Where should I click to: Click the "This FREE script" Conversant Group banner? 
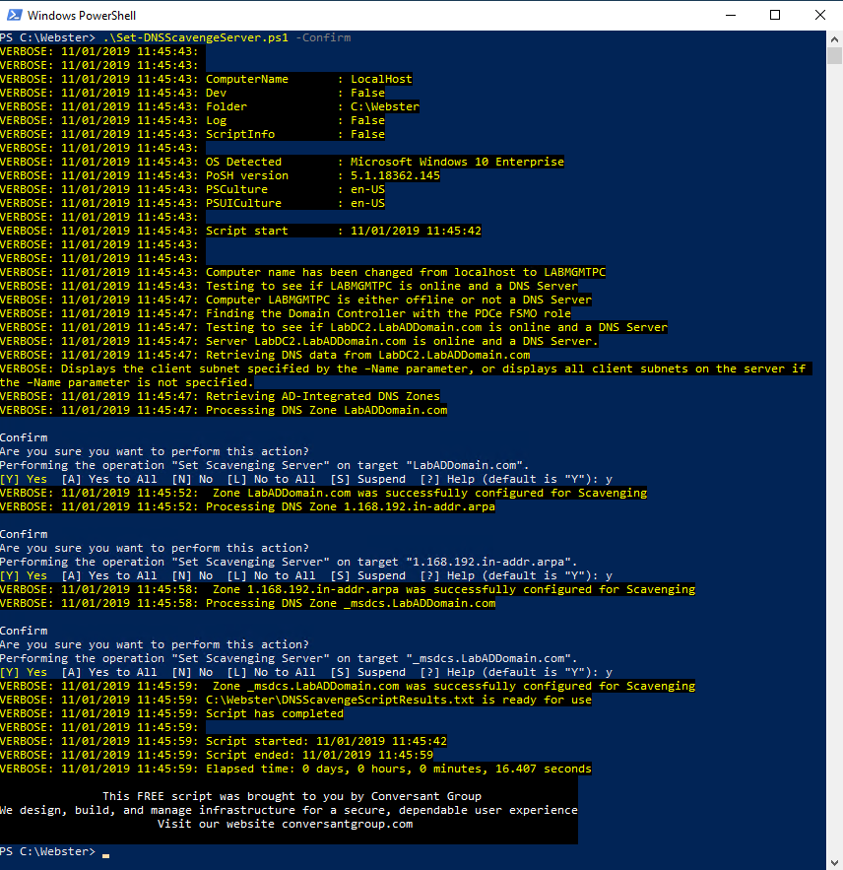click(292, 796)
